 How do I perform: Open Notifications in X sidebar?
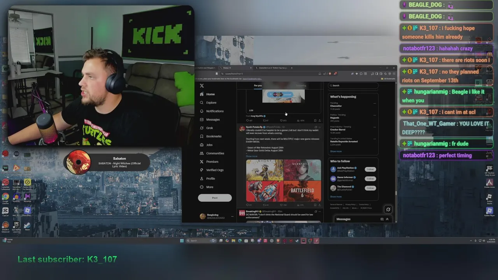212,111
